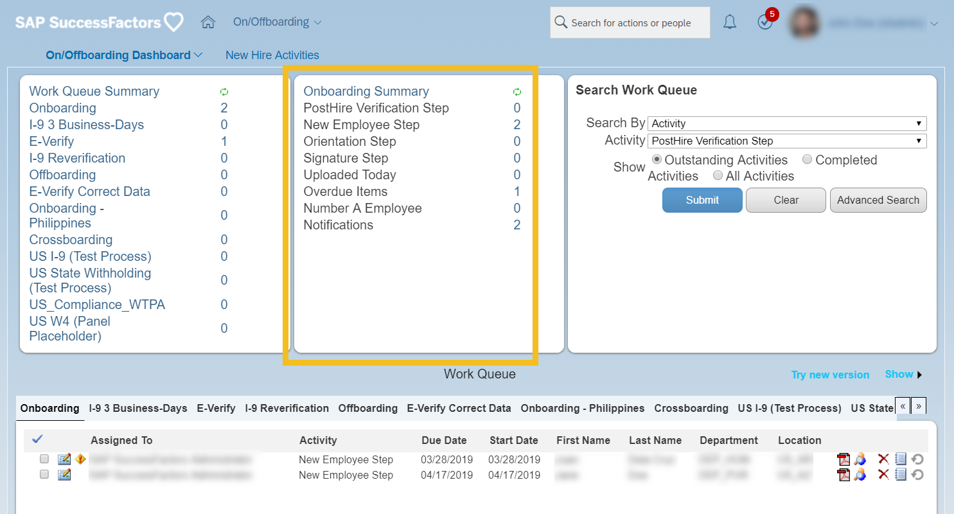Select All Activities radio button
This screenshot has height=514, width=954.
tap(718, 175)
